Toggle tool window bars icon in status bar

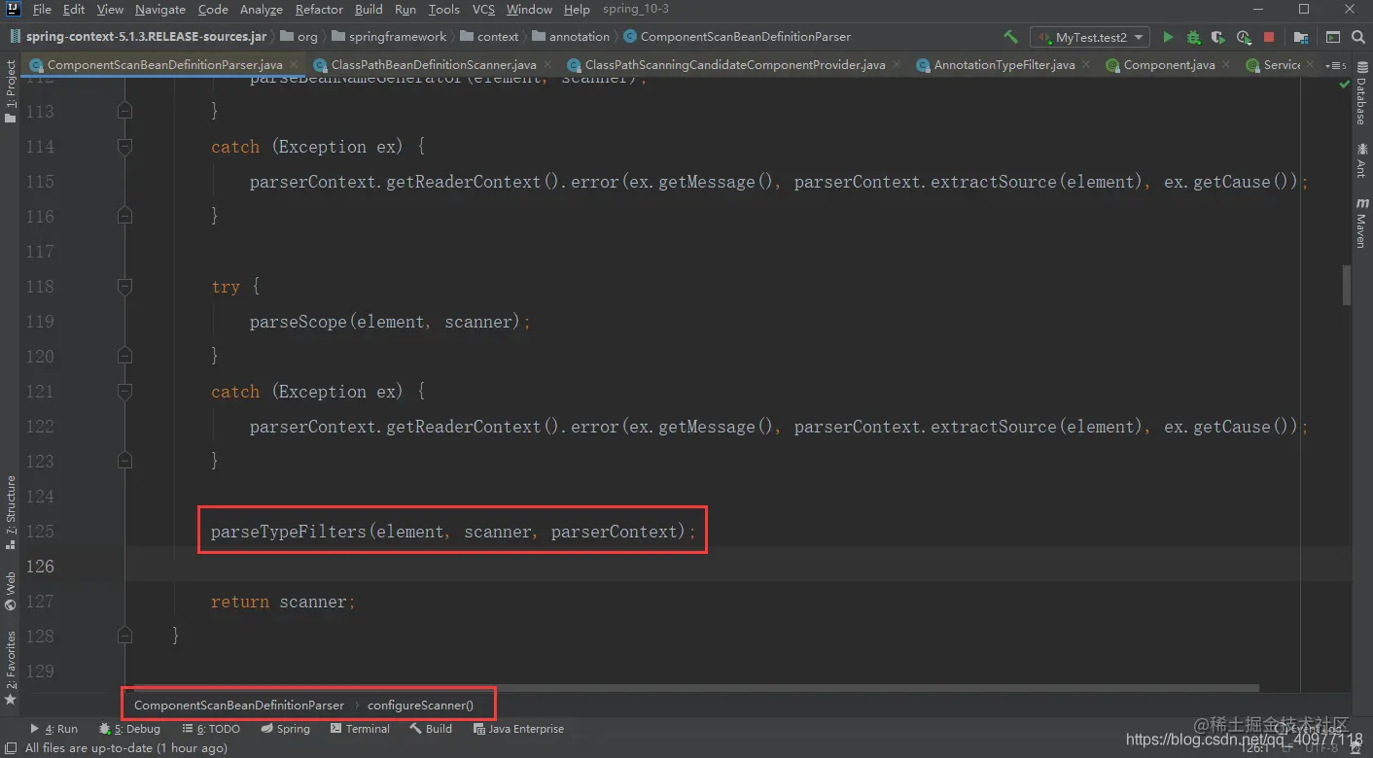tap(9, 748)
